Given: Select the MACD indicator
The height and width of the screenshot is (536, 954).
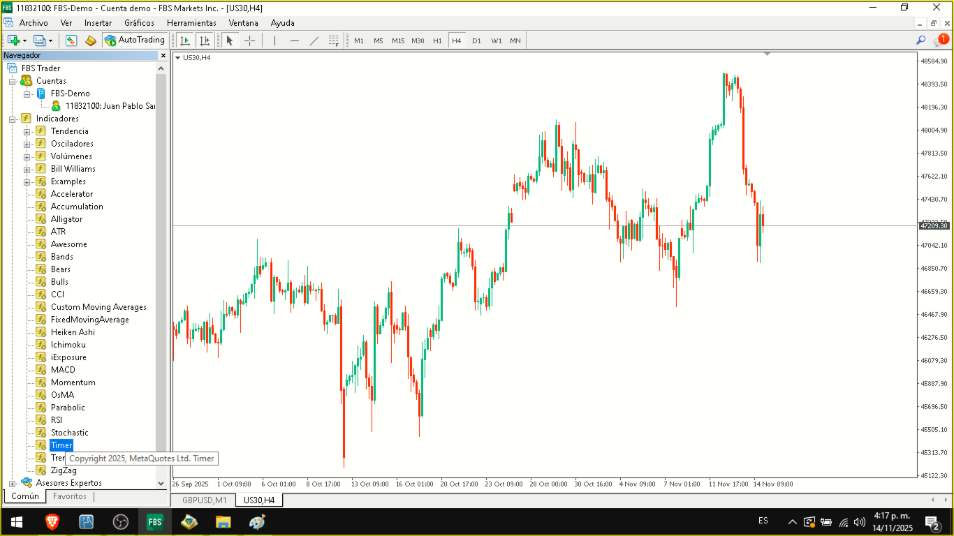Looking at the screenshot, I should coord(63,370).
